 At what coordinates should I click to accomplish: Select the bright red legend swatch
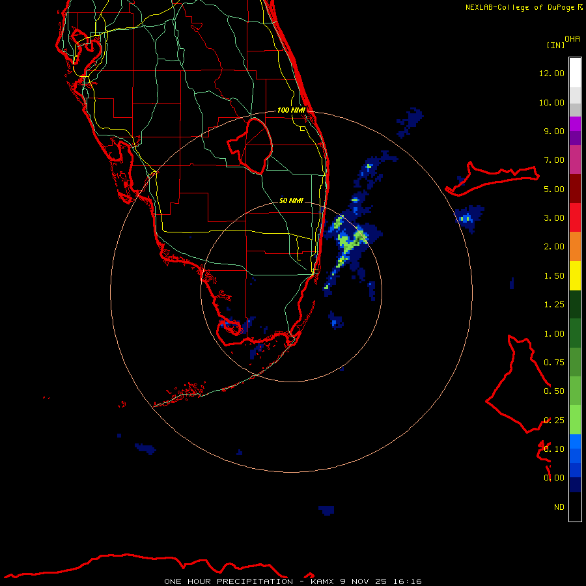click(575, 218)
